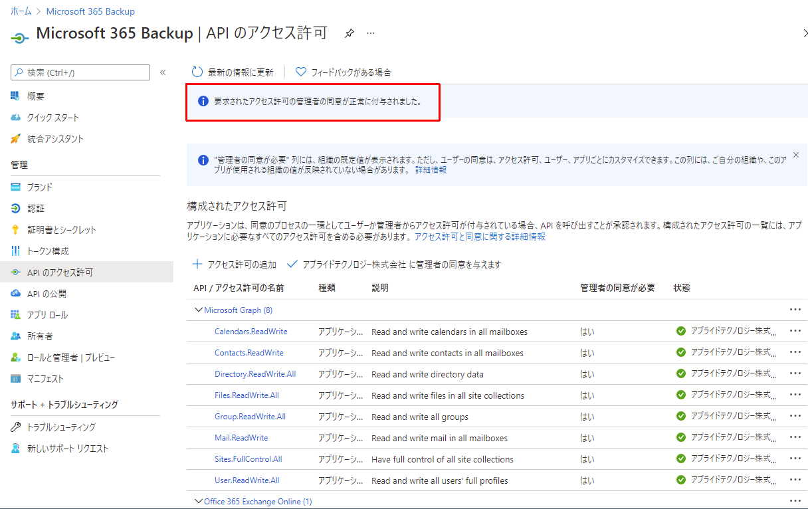Collapse the sidebar menu with double chevron

163,72
